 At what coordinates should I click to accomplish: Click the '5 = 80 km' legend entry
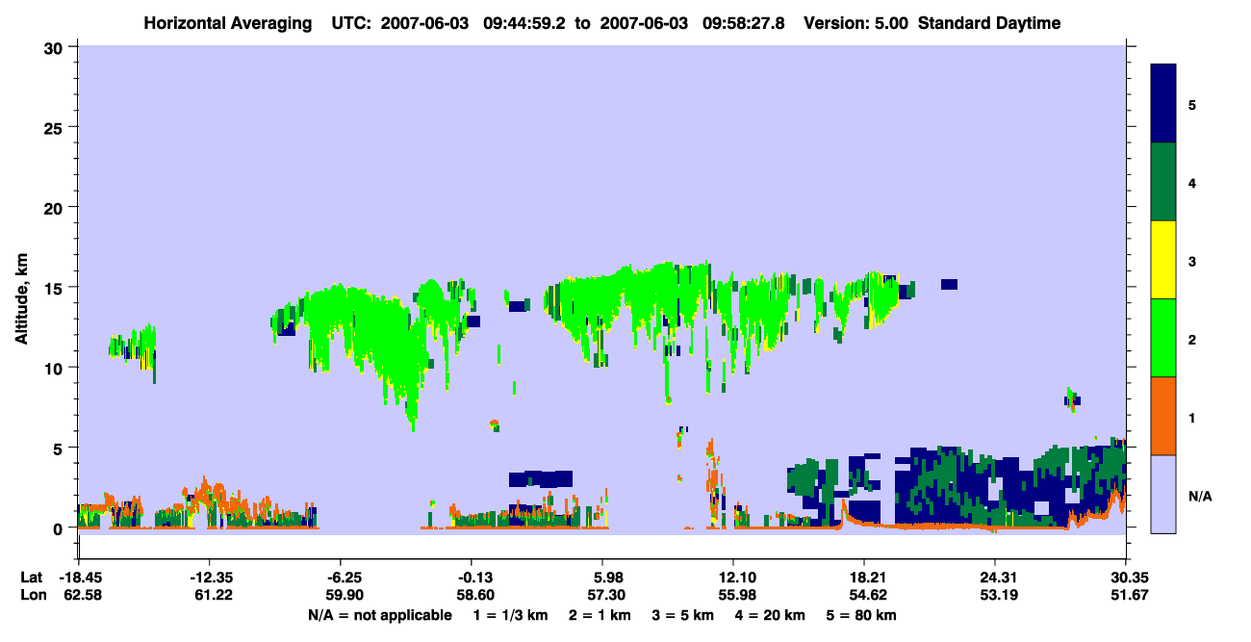pyautogui.click(x=863, y=614)
